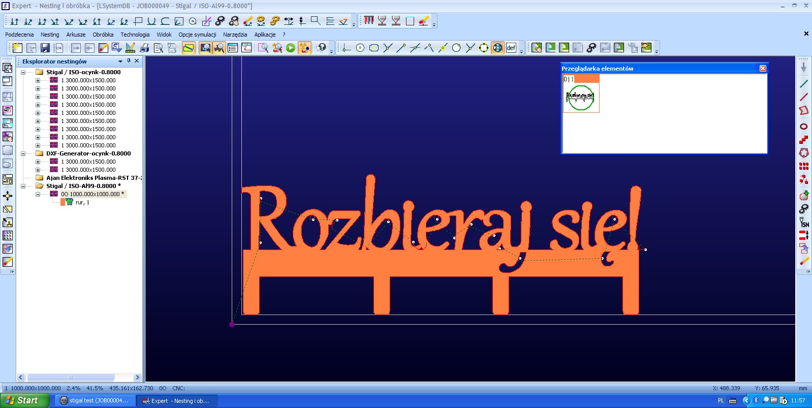Open the Technologia menu
This screenshot has height=408, width=812.
click(x=135, y=35)
